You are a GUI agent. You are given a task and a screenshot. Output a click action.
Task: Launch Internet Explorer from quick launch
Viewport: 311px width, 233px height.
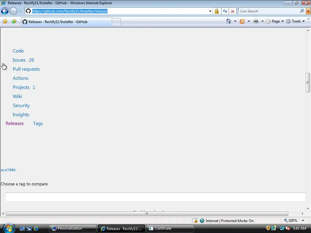[36, 228]
